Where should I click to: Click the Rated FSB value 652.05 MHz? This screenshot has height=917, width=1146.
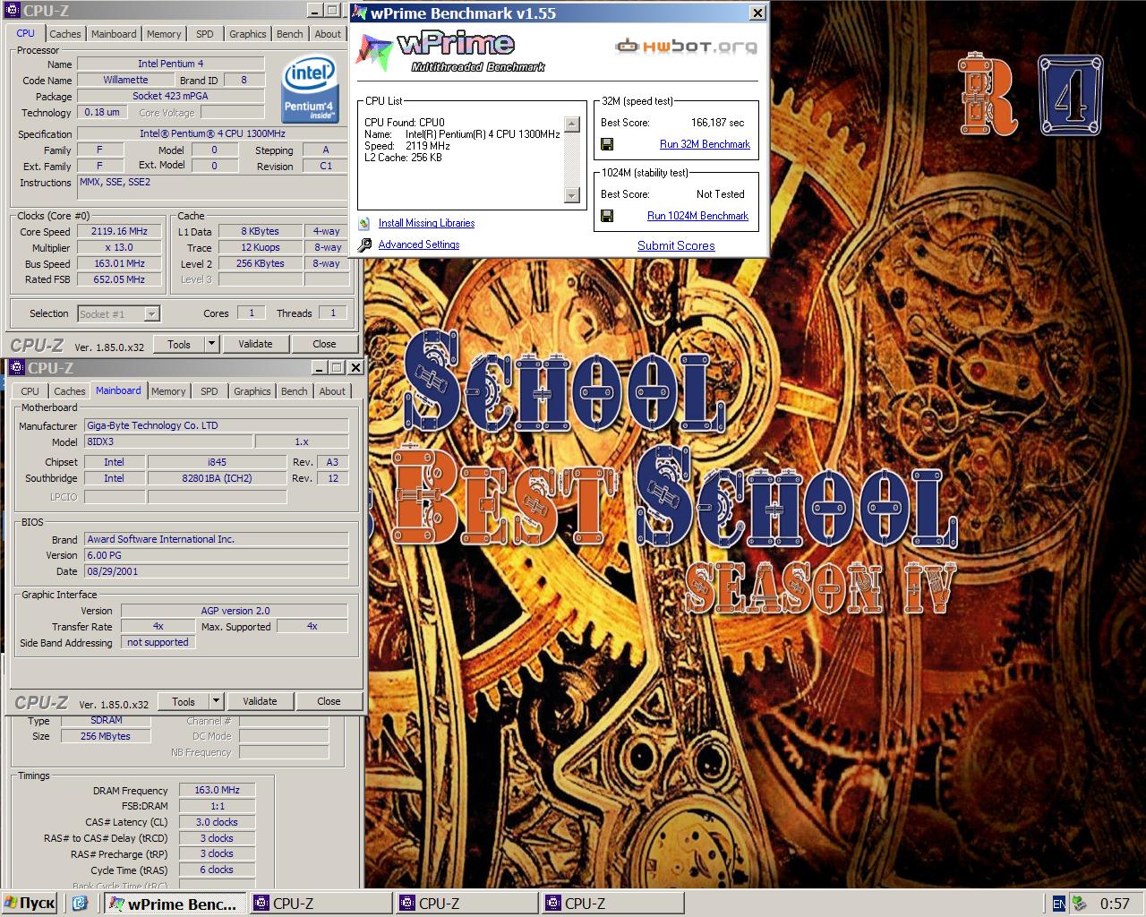point(118,279)
